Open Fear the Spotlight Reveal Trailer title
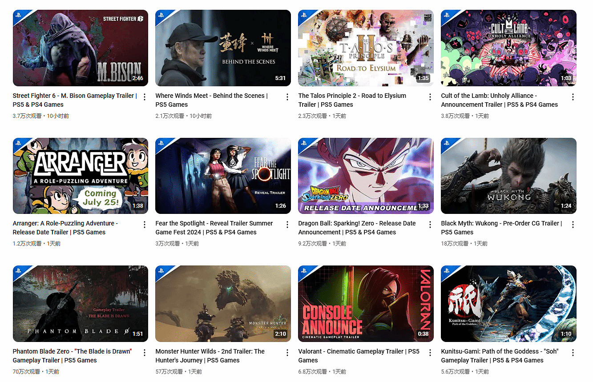Viewport: 593px width, 382px height. coord(214,228)
